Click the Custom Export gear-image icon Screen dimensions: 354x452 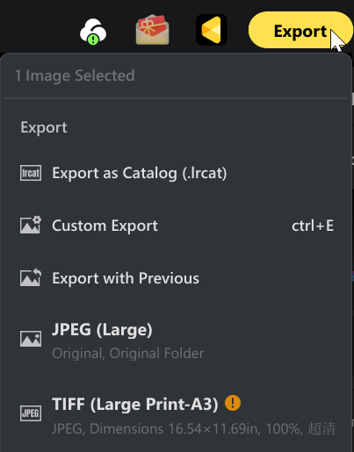click(31, 225)
